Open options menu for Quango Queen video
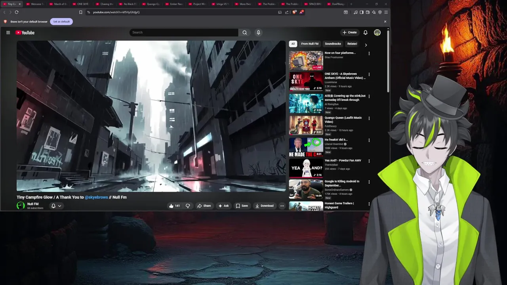 [x=369, y=118]
